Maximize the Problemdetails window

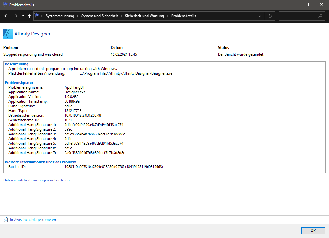tap(307, 5)
